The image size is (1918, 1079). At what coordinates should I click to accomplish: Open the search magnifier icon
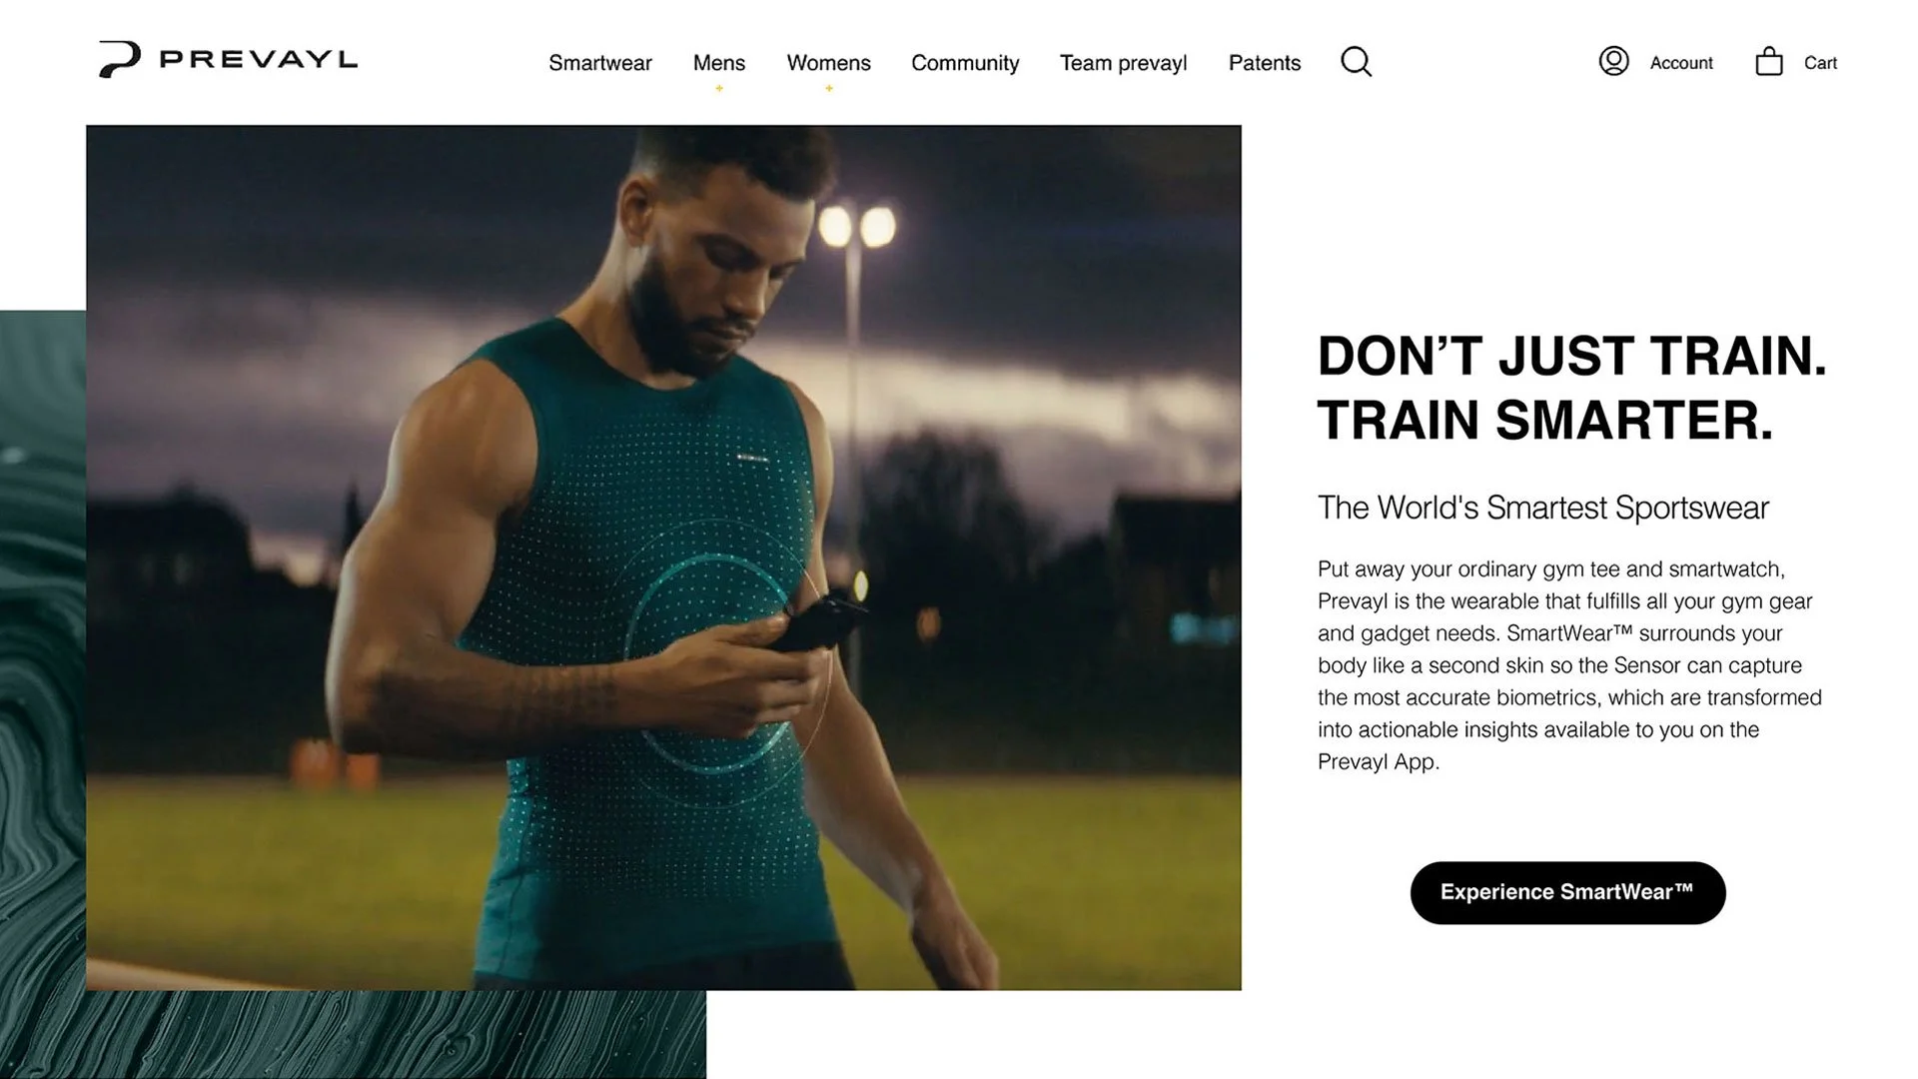1356,62
